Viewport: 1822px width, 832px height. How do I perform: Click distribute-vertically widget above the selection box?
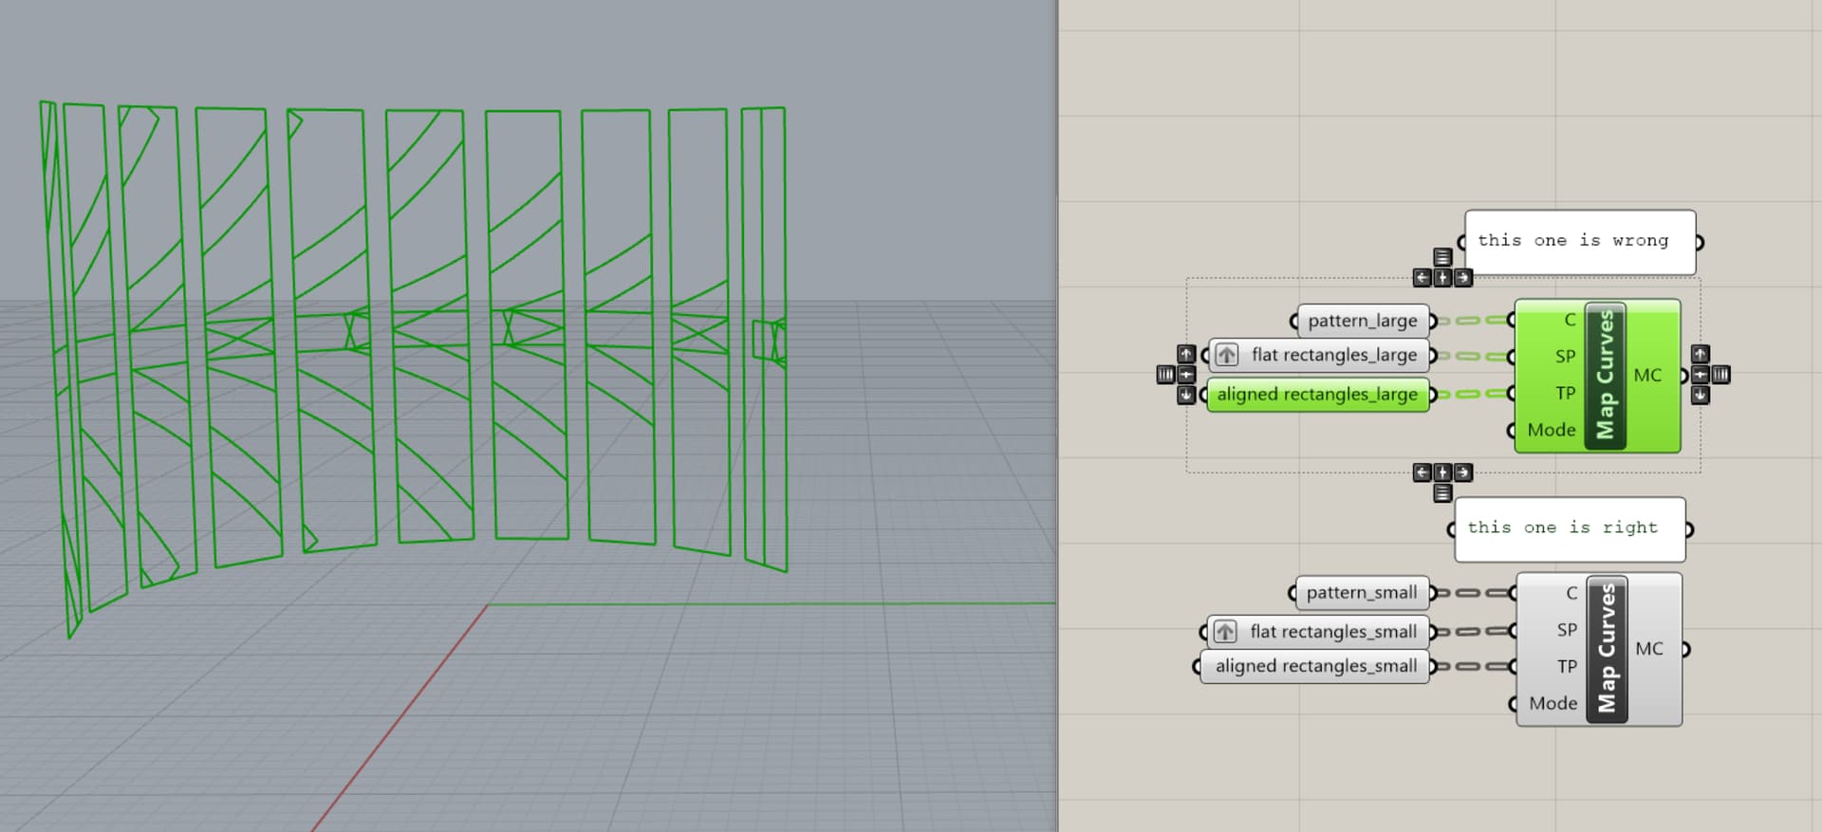(x=1442, y=257)
